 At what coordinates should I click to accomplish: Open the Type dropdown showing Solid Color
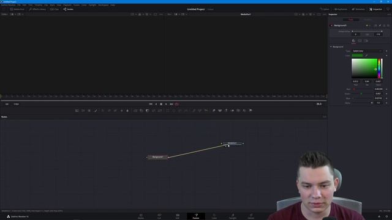[x=367, y=51]
